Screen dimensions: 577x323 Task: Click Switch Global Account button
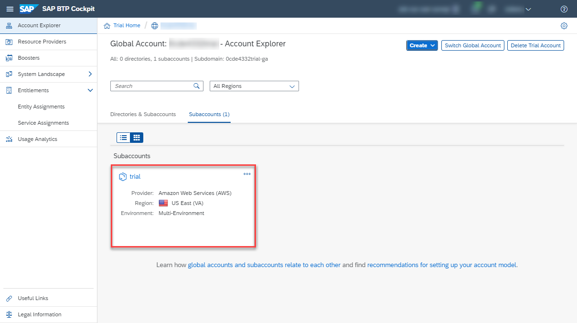(x=473, y=45)
